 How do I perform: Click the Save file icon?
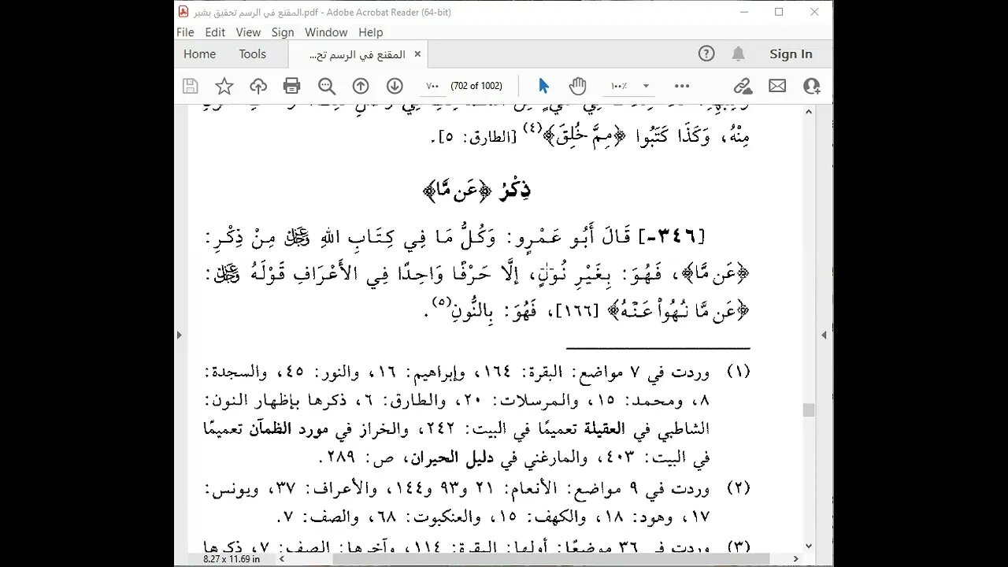[190, 86]
